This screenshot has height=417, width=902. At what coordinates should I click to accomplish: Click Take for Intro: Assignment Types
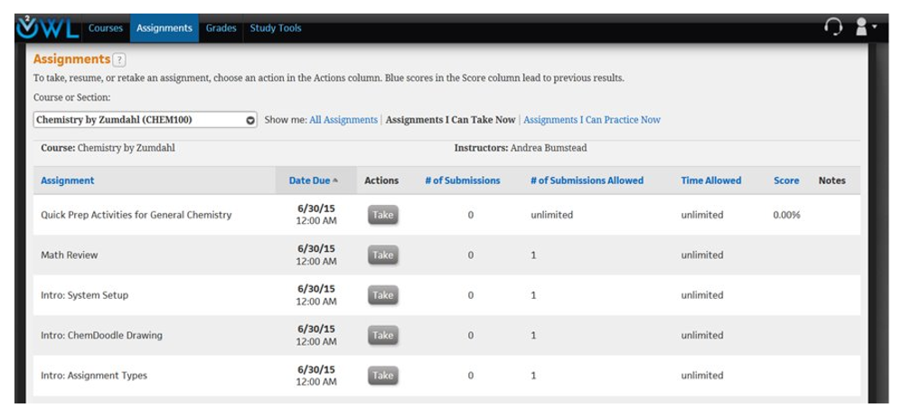click(383, 375)
